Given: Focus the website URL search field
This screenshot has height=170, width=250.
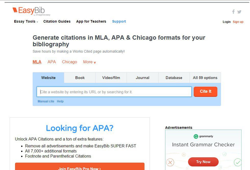Looking at the screenshot, I should pos(114,92).
